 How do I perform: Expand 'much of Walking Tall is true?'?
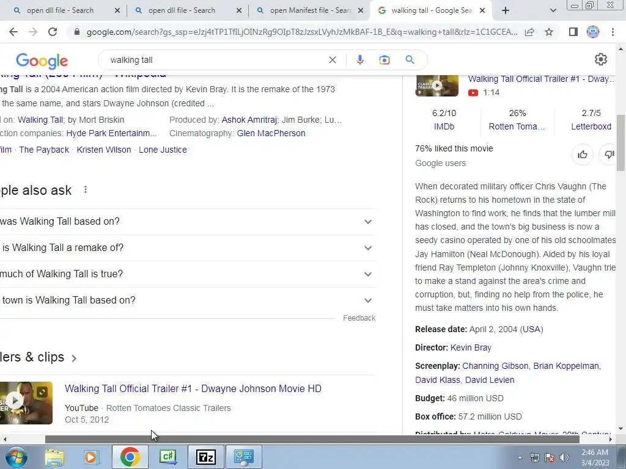pyautogui.click(x=187, y=274)
